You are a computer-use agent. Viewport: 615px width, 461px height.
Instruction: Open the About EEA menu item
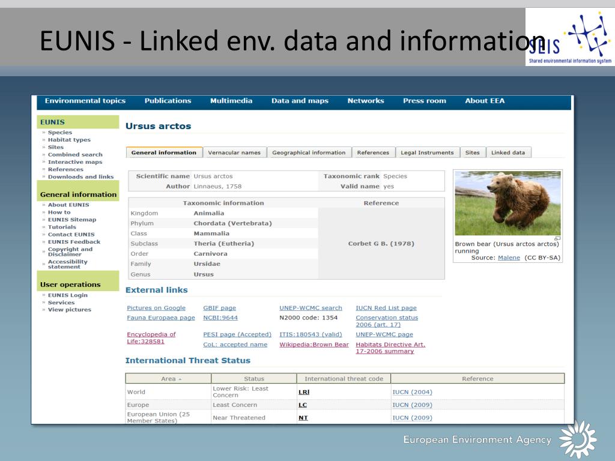pyautogui.click(x=485, y=101)
